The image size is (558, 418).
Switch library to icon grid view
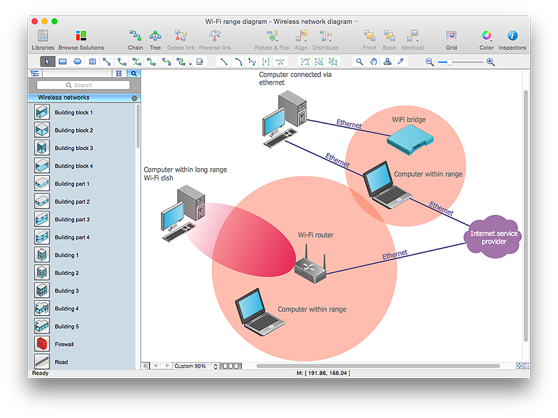(x=119, y=73)
